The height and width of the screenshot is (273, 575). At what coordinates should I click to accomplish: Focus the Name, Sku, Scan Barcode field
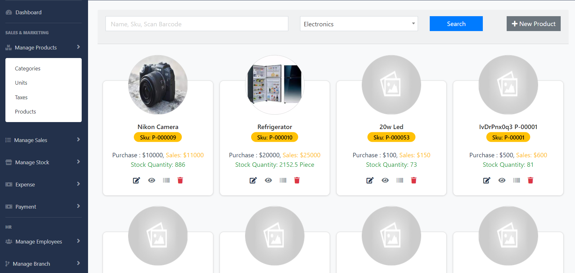click(197, 24)
